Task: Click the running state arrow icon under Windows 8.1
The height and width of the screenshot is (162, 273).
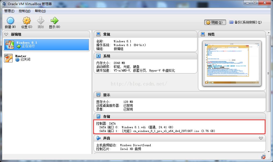Action: (19, 46)
